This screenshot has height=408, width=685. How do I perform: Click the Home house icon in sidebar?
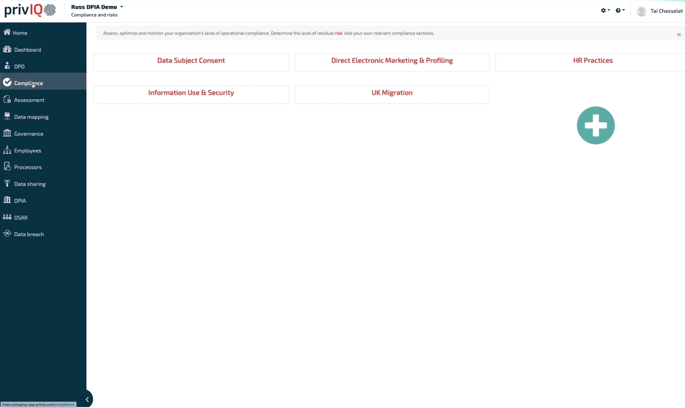7,32
